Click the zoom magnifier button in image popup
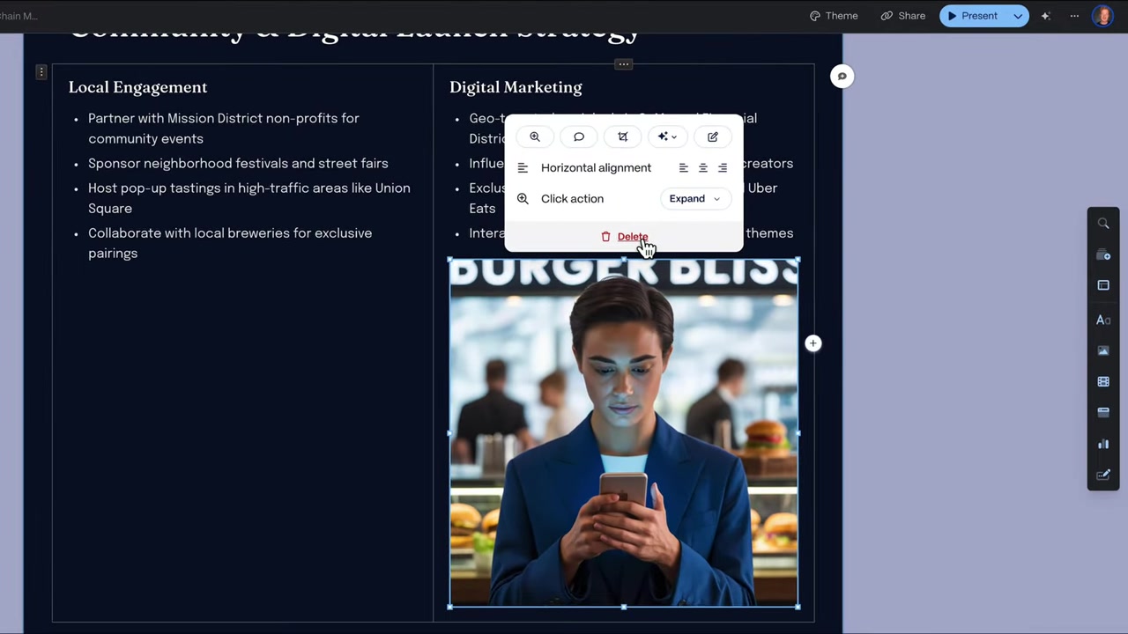This screenshot has height=634, width=1128. click(x=535, y=136)
